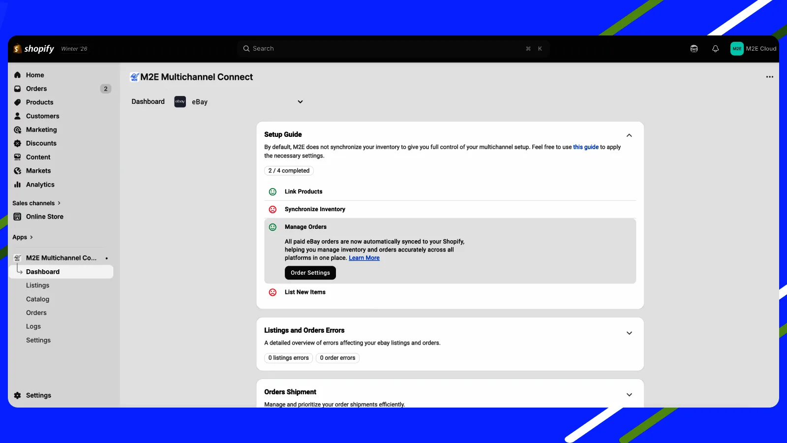The height and width of the screenshot is (443, 787).
Task: Select Dashboard in M2E submenu
Action: tap(61, 272)
